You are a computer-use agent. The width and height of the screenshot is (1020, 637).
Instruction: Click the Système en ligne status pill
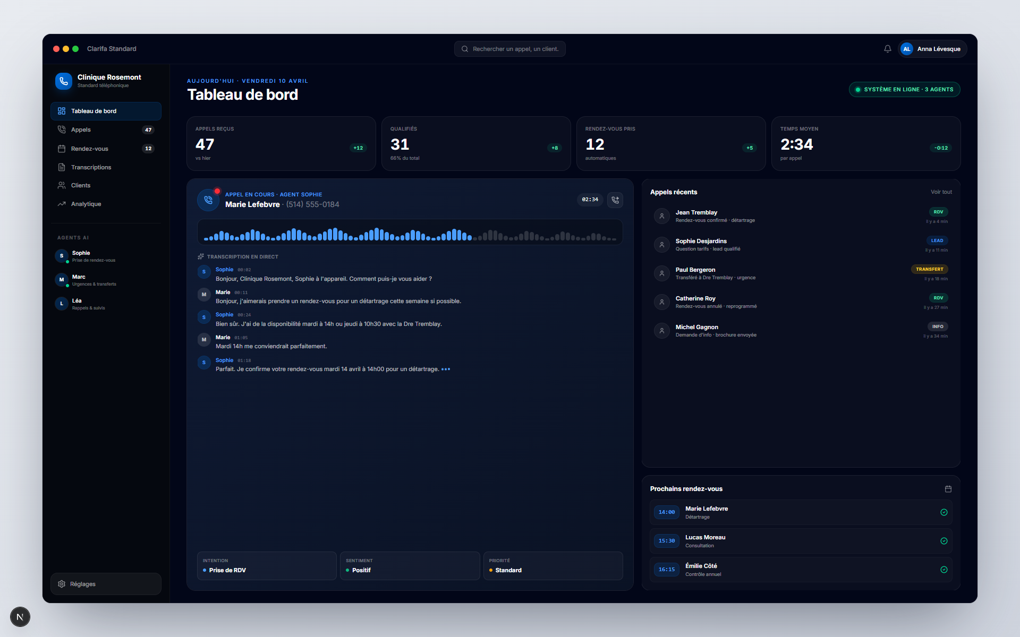pos(904,89)
